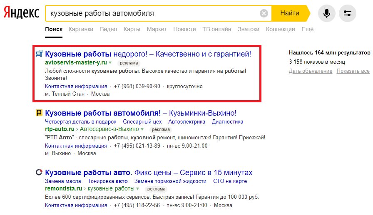
Task: Click 'Показать все' link
Action: click(353, 71)
